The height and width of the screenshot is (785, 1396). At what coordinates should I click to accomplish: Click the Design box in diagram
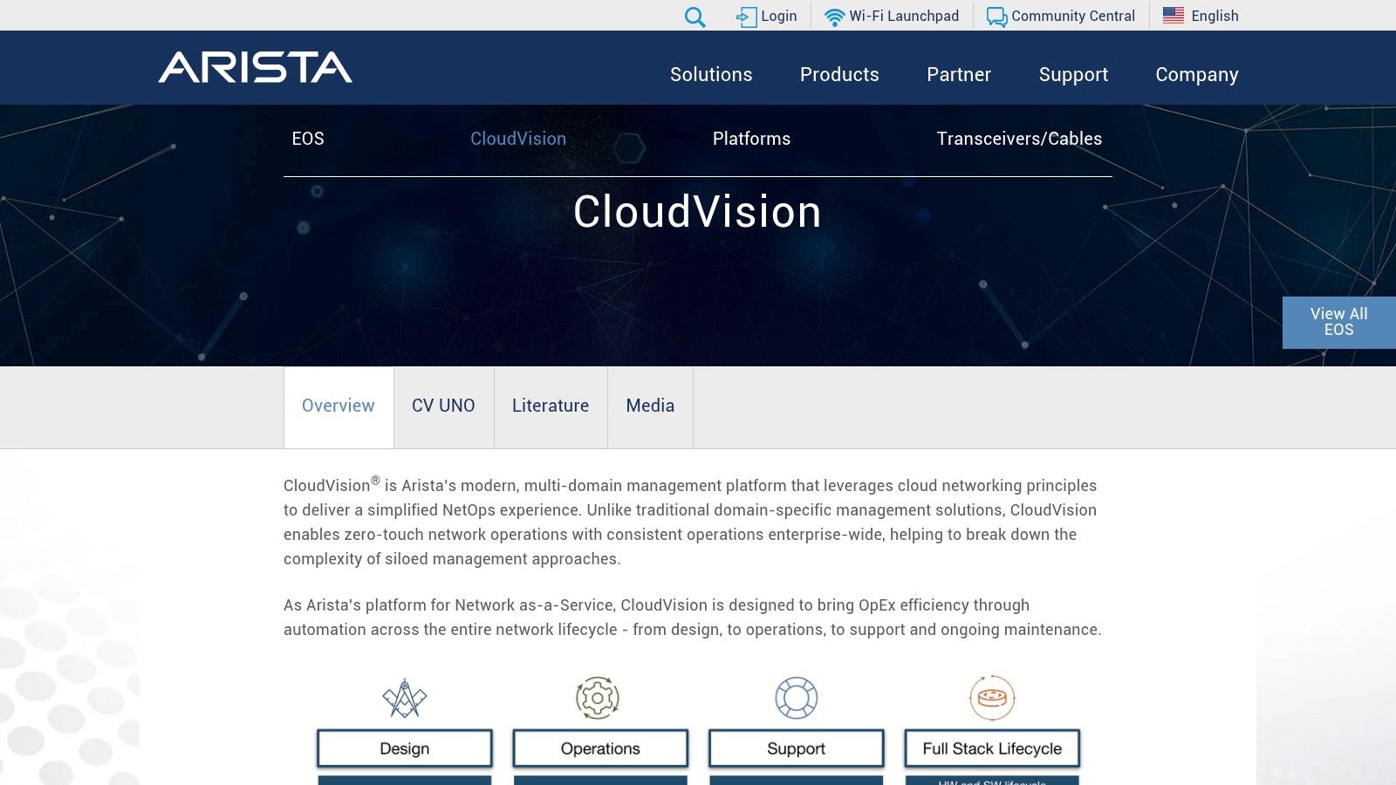[x=405, y=748]
